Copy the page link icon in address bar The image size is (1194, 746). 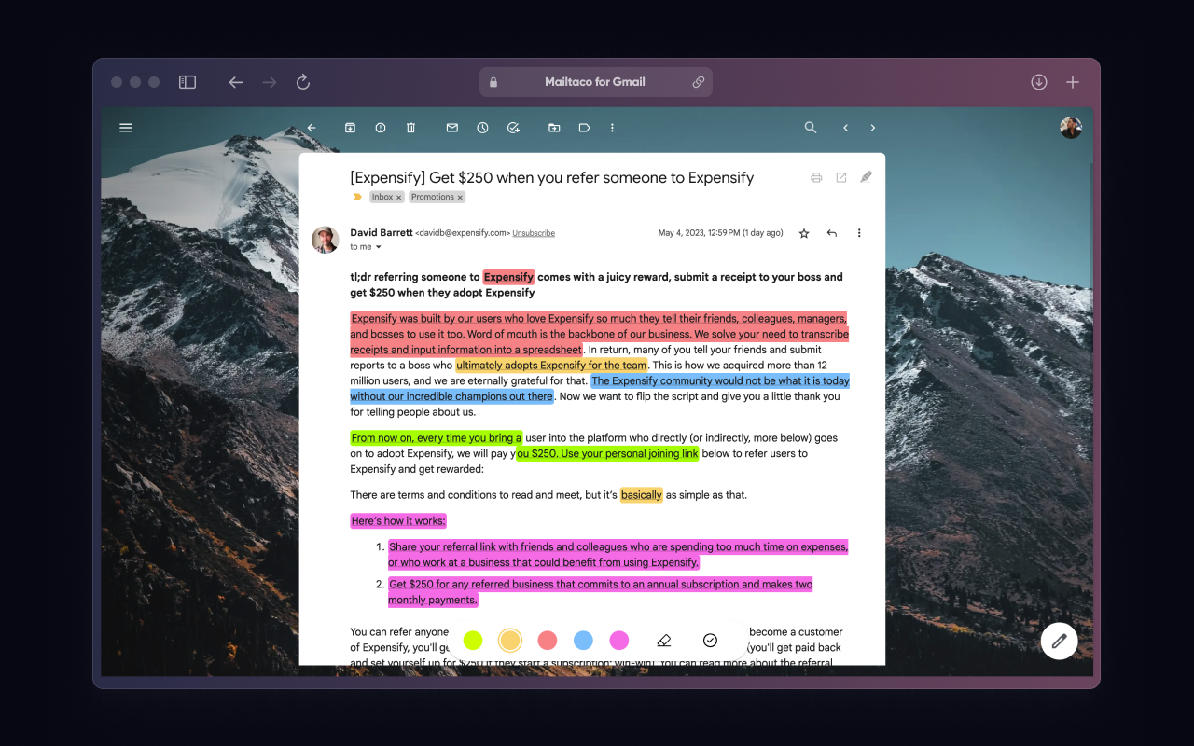698,82
